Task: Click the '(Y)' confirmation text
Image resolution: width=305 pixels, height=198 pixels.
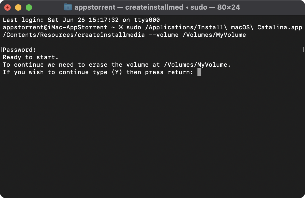Action: pyautogui.click(x=117, y=72)
